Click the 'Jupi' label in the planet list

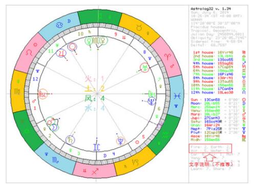195,118
